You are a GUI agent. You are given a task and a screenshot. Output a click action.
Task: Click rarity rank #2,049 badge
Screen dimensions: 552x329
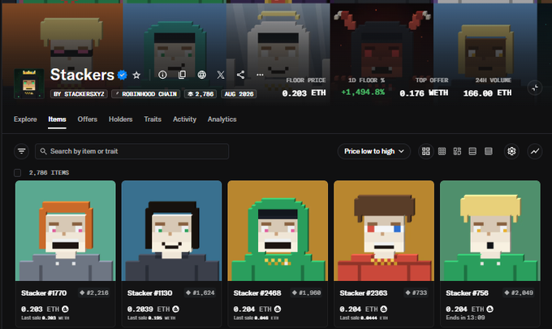click(519, 292)
